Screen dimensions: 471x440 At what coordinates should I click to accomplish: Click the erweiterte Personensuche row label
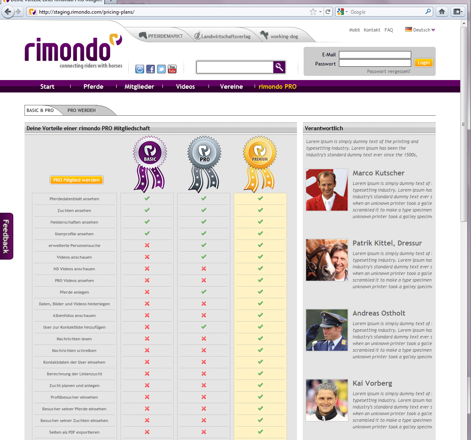[74, 246]
